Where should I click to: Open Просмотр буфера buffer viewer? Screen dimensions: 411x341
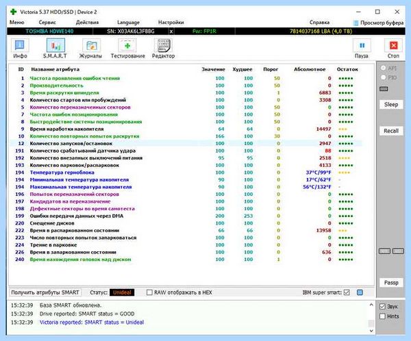[x=378, y=23]
